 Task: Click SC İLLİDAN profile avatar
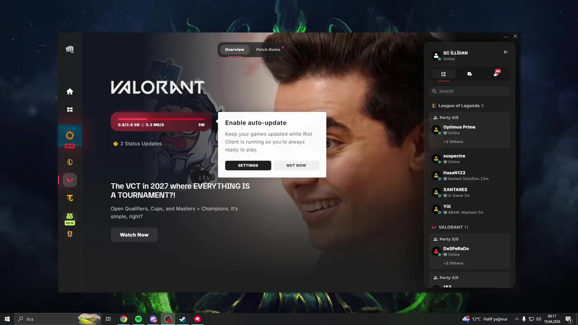click(x=436, y=56)
